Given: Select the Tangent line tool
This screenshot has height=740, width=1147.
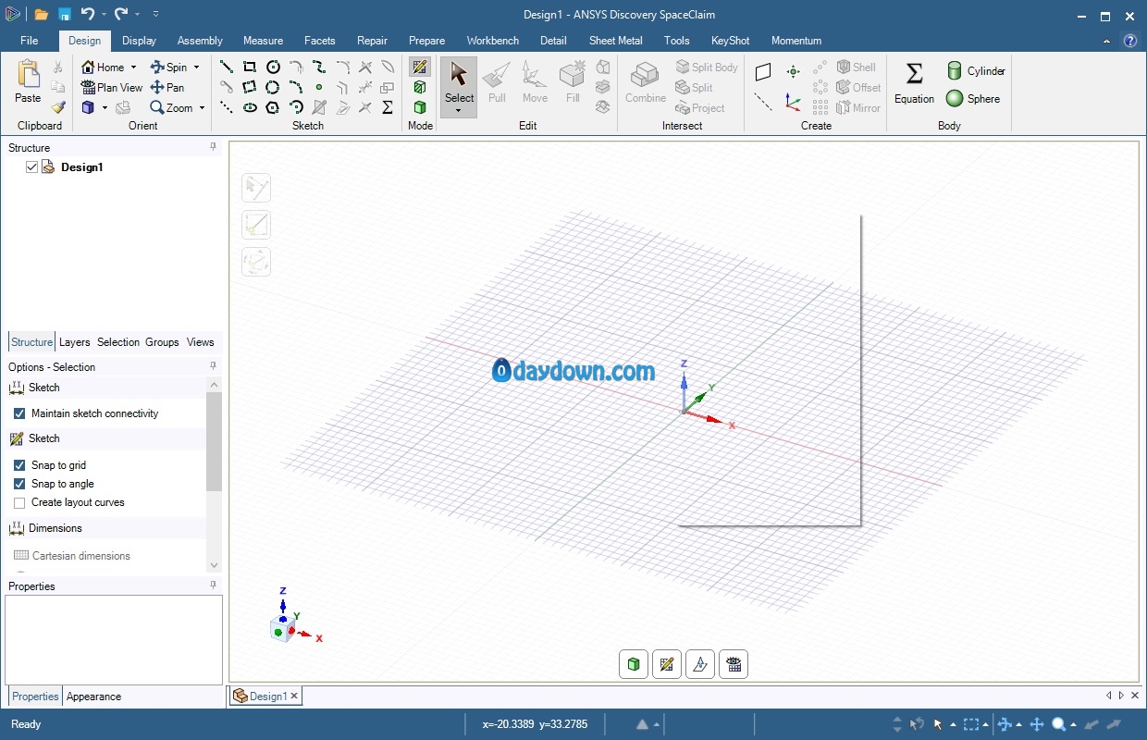Looking at the screenshot, I should tap(227, 87).
